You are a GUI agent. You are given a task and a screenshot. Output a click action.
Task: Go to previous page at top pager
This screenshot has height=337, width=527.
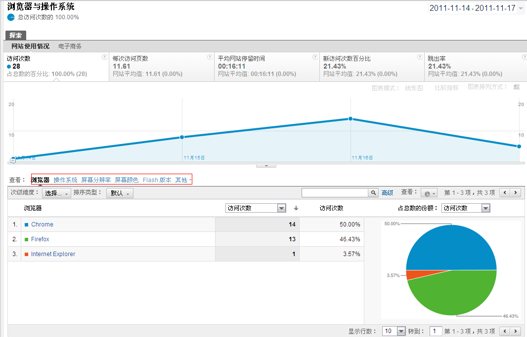tap(505, 192)
